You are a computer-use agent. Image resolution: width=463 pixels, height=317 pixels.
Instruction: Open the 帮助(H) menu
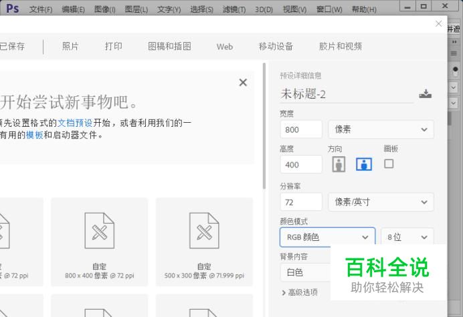[364, 9]
